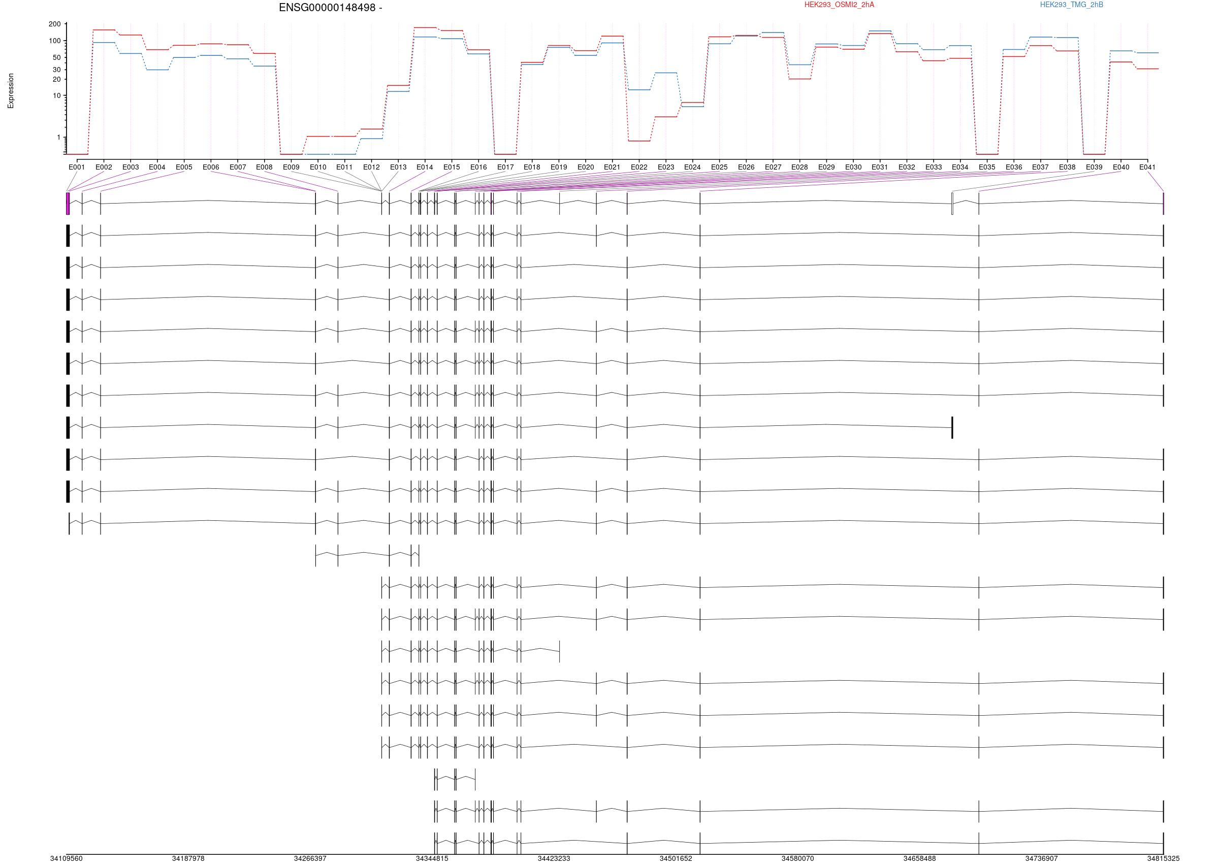Click exon label E004

[x=157, y=168]
